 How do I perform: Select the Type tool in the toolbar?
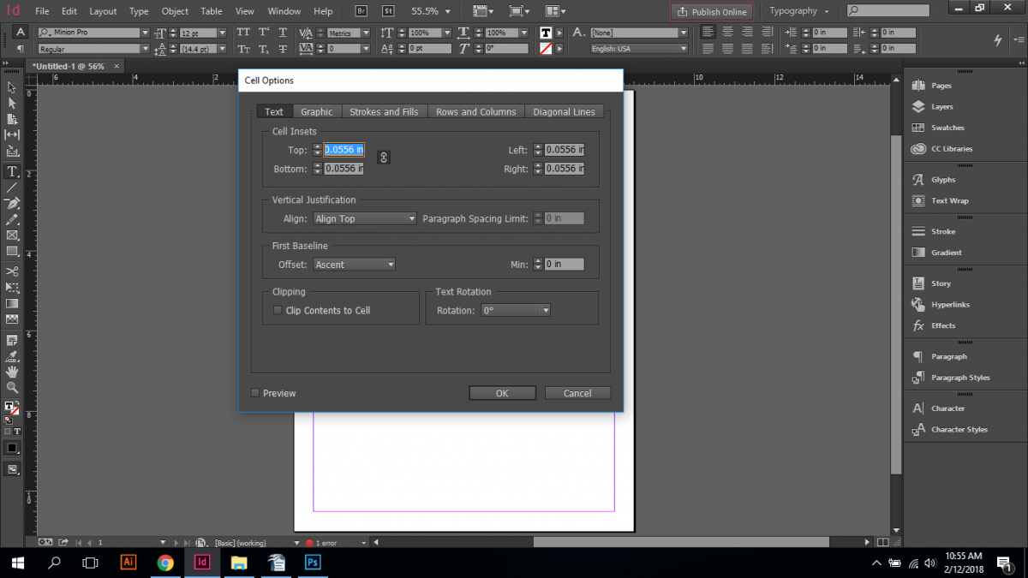click(x=11, y=170)
